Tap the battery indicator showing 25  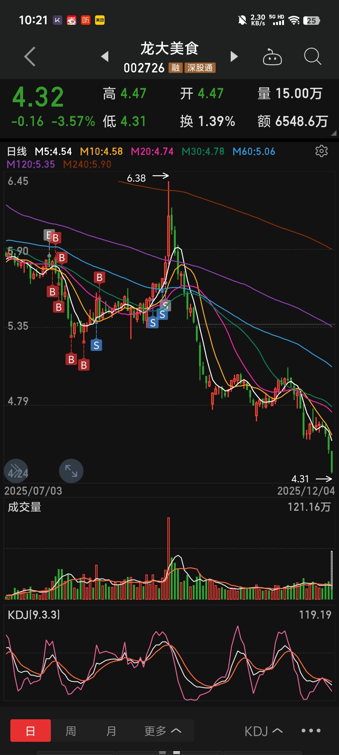(311, 21)
